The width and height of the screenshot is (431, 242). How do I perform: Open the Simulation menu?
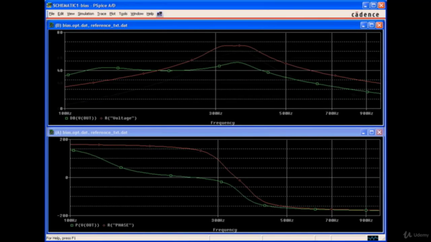pos(86,13)
